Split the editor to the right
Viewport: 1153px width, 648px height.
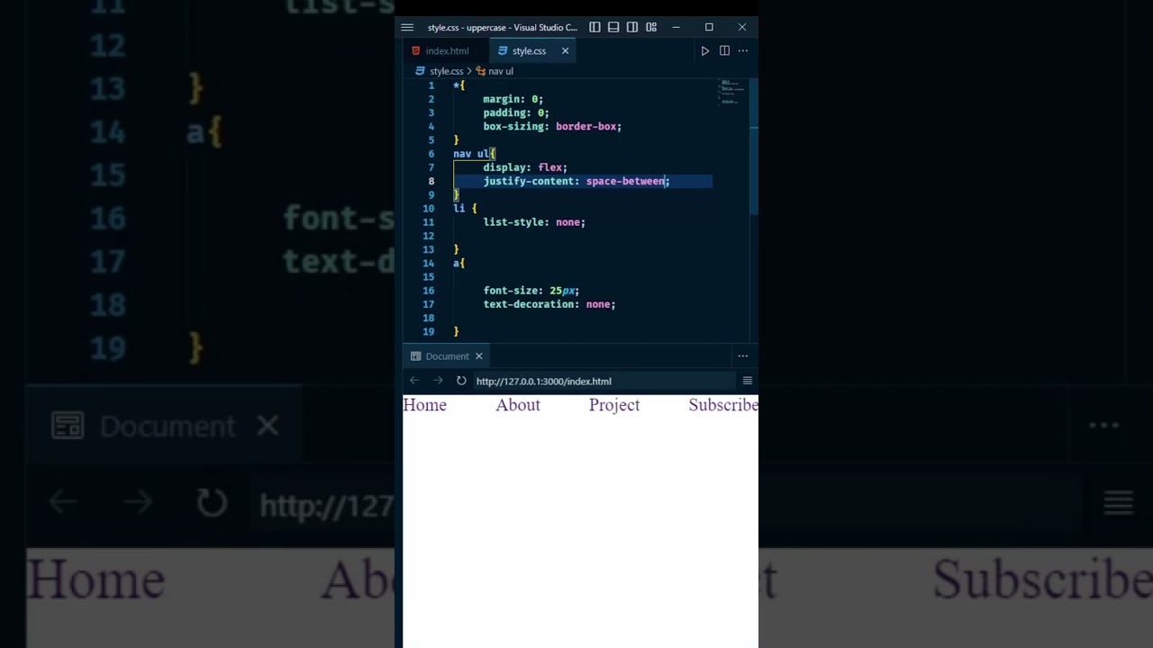tap(724, 51)
